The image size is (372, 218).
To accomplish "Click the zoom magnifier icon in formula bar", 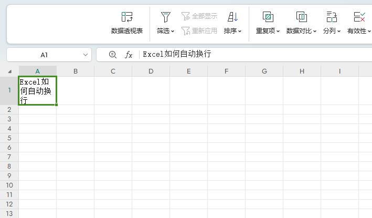I will click(113, 55).
